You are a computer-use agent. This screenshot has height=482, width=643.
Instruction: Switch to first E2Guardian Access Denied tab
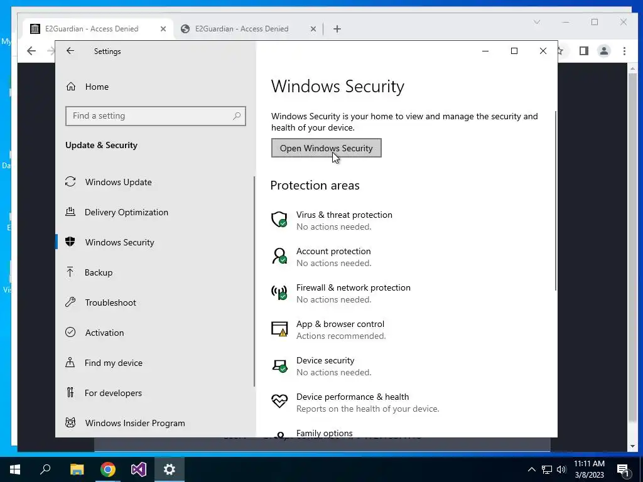[99, 29]
